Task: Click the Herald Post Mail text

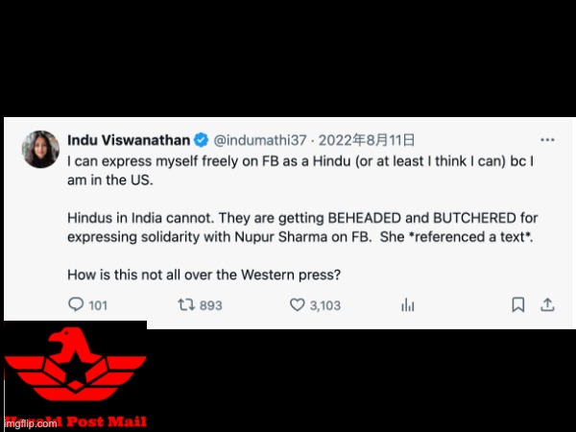Action: (76, 421)
